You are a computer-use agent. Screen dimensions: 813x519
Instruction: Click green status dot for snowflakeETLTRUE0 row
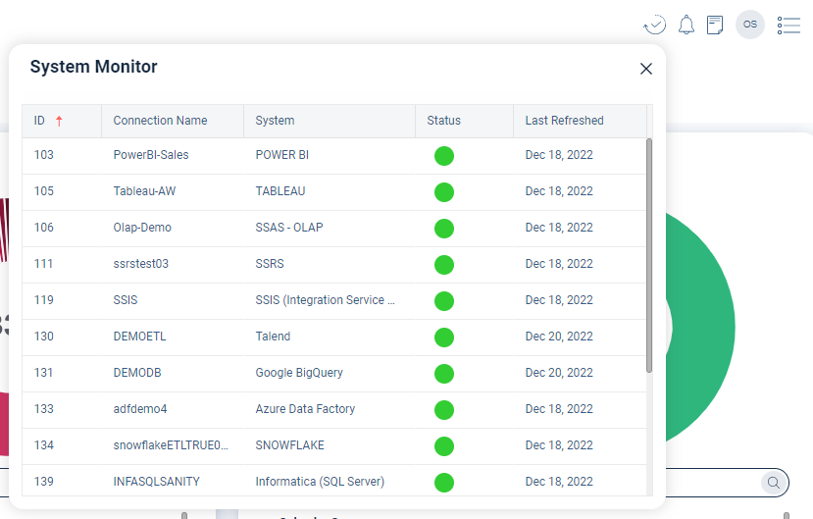pyautogui.click(x=444, y=446)
